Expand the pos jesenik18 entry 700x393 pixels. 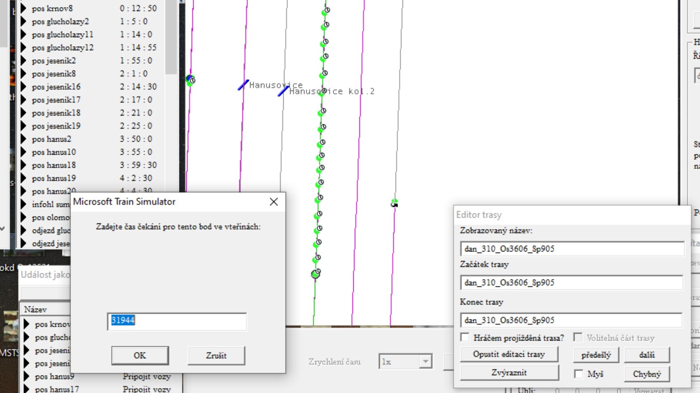(x=24, y=112)
